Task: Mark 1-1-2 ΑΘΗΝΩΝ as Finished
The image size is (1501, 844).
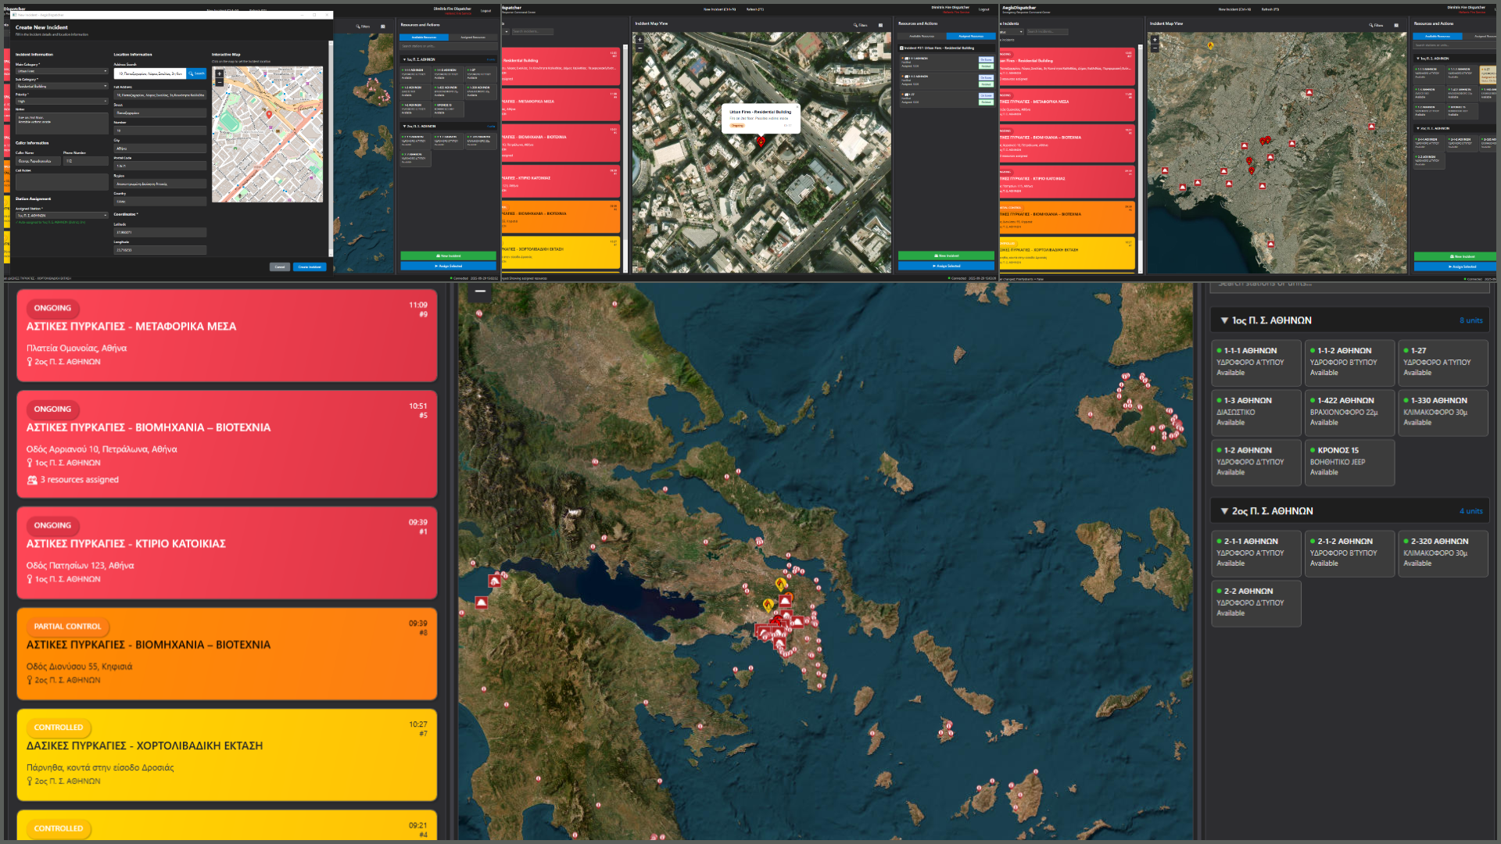Action: click(986, 84)
